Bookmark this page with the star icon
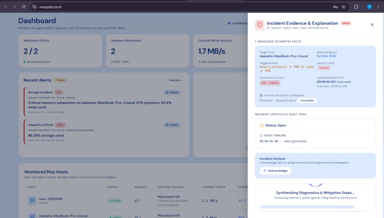The height and width of the screenshot is (218, 384). [344, 7]
